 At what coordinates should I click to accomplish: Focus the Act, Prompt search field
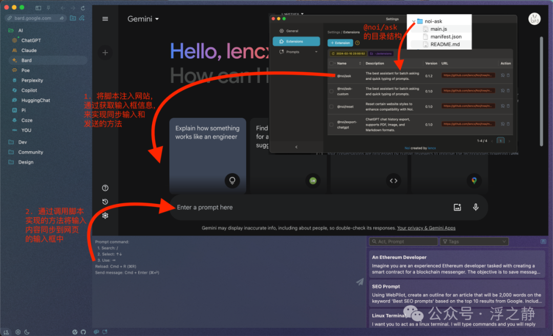coord(403,241)
